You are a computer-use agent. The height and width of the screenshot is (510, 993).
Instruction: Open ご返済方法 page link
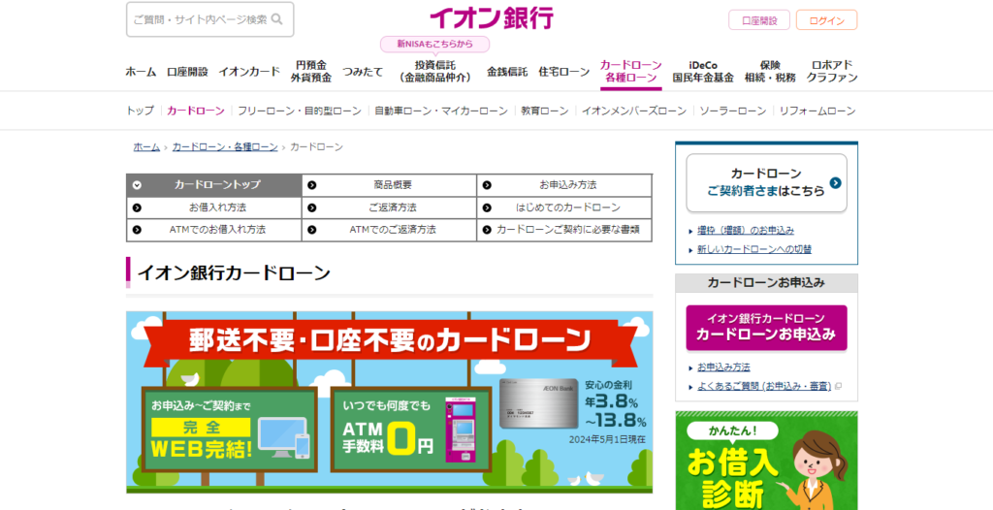coord(390,207)
